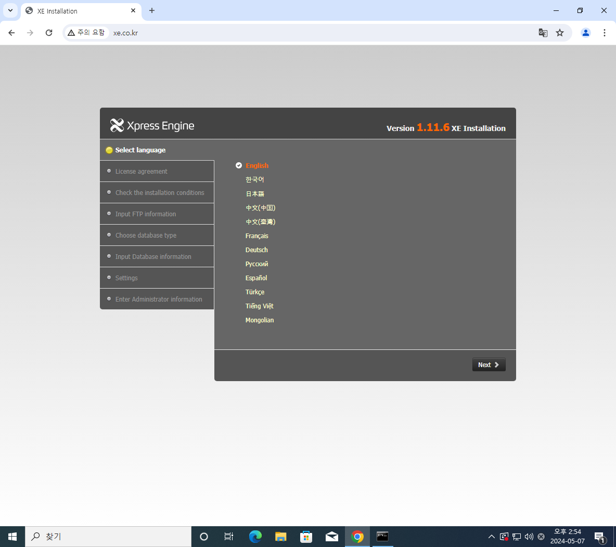Click the Xpress Engine logo

[x=152, y=125]
